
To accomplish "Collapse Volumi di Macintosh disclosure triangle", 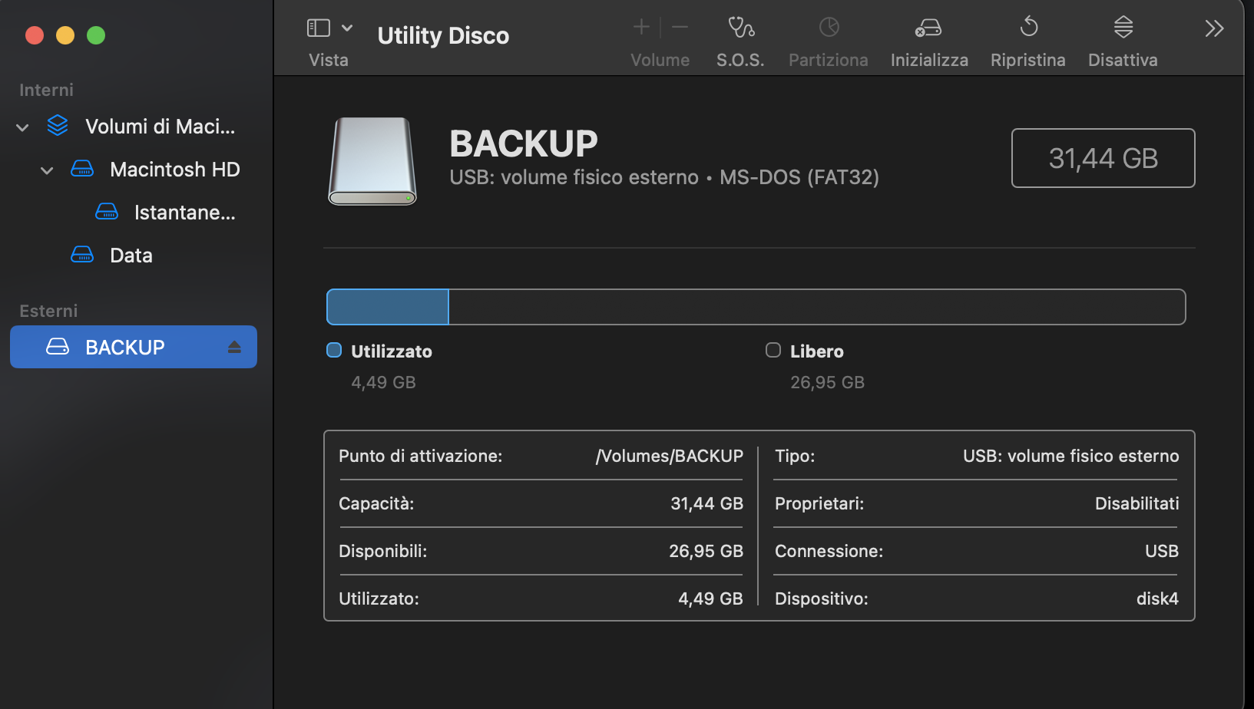I will [x=22, y=127].
